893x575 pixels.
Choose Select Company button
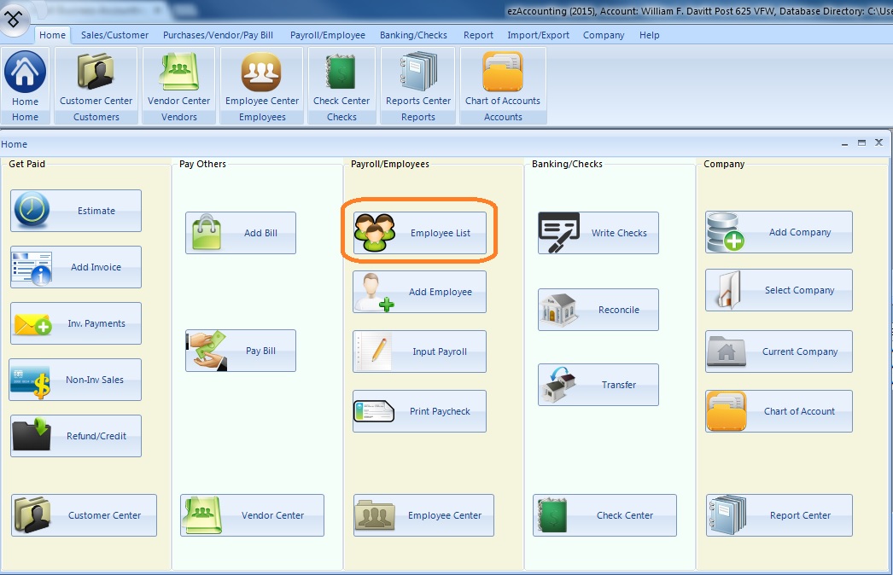779,290
